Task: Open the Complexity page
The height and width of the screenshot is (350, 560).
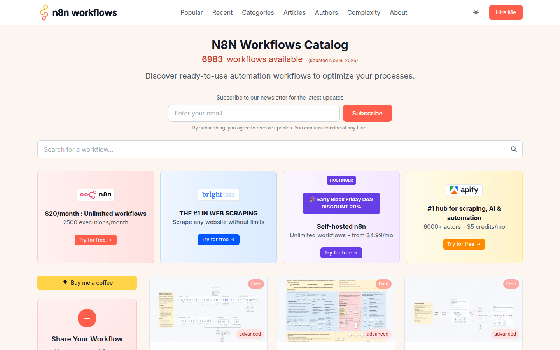Action: [x=363, y=12]
